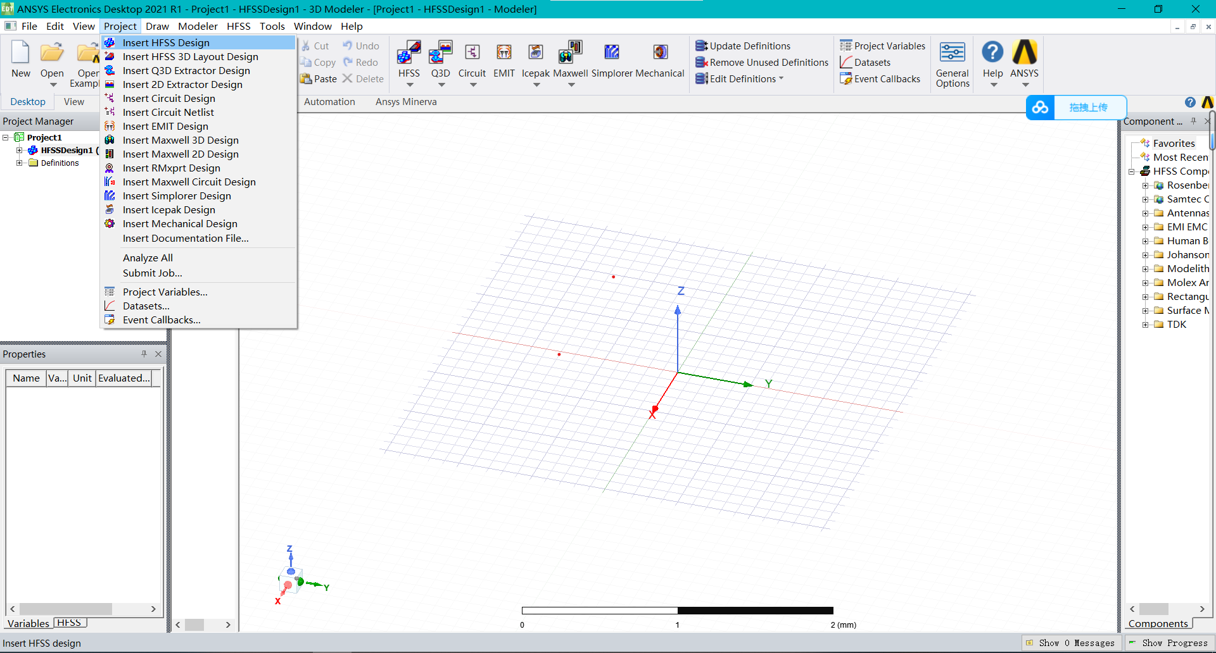Close the Properties panel
1216x653 pixels.
tap(158, 354)
